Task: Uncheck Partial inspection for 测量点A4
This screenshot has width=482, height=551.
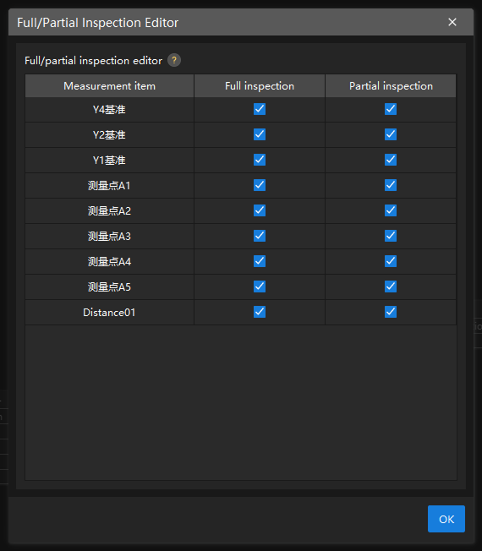Action: [x=391, y=261]
